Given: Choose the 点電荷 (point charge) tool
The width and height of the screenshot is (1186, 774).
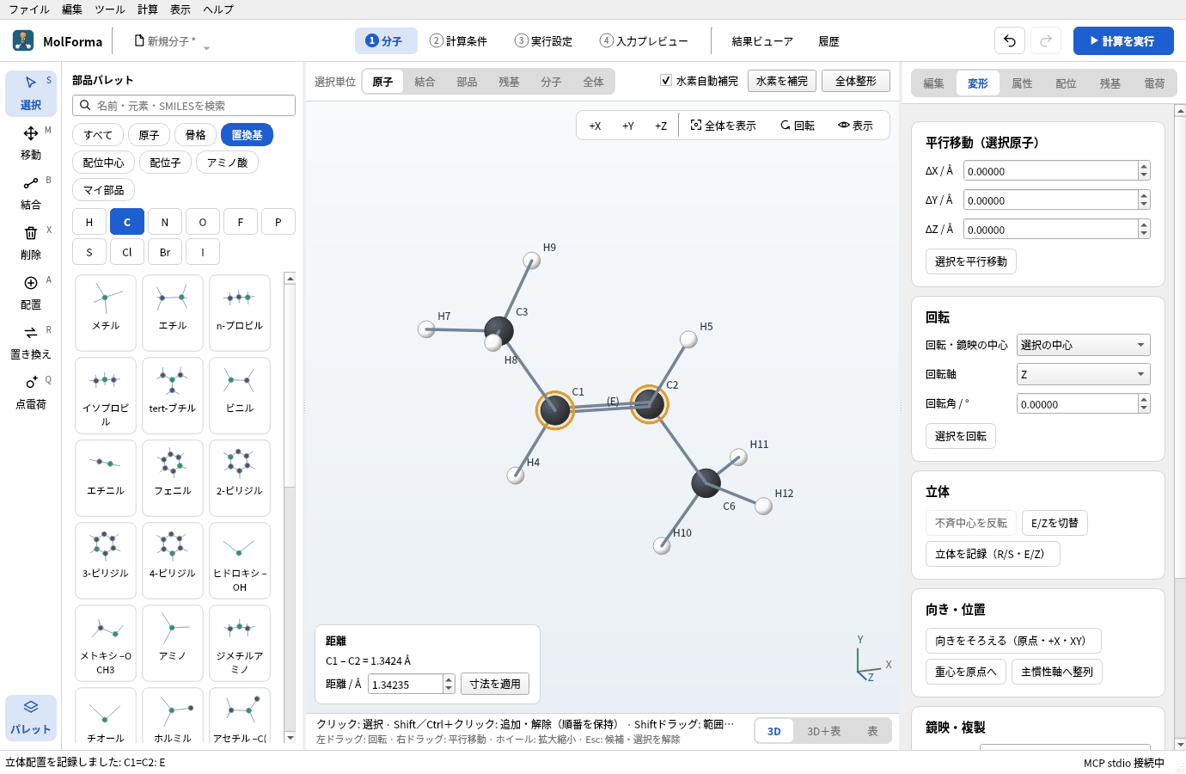Looking at the screenshot, I should tap(31, 392).
